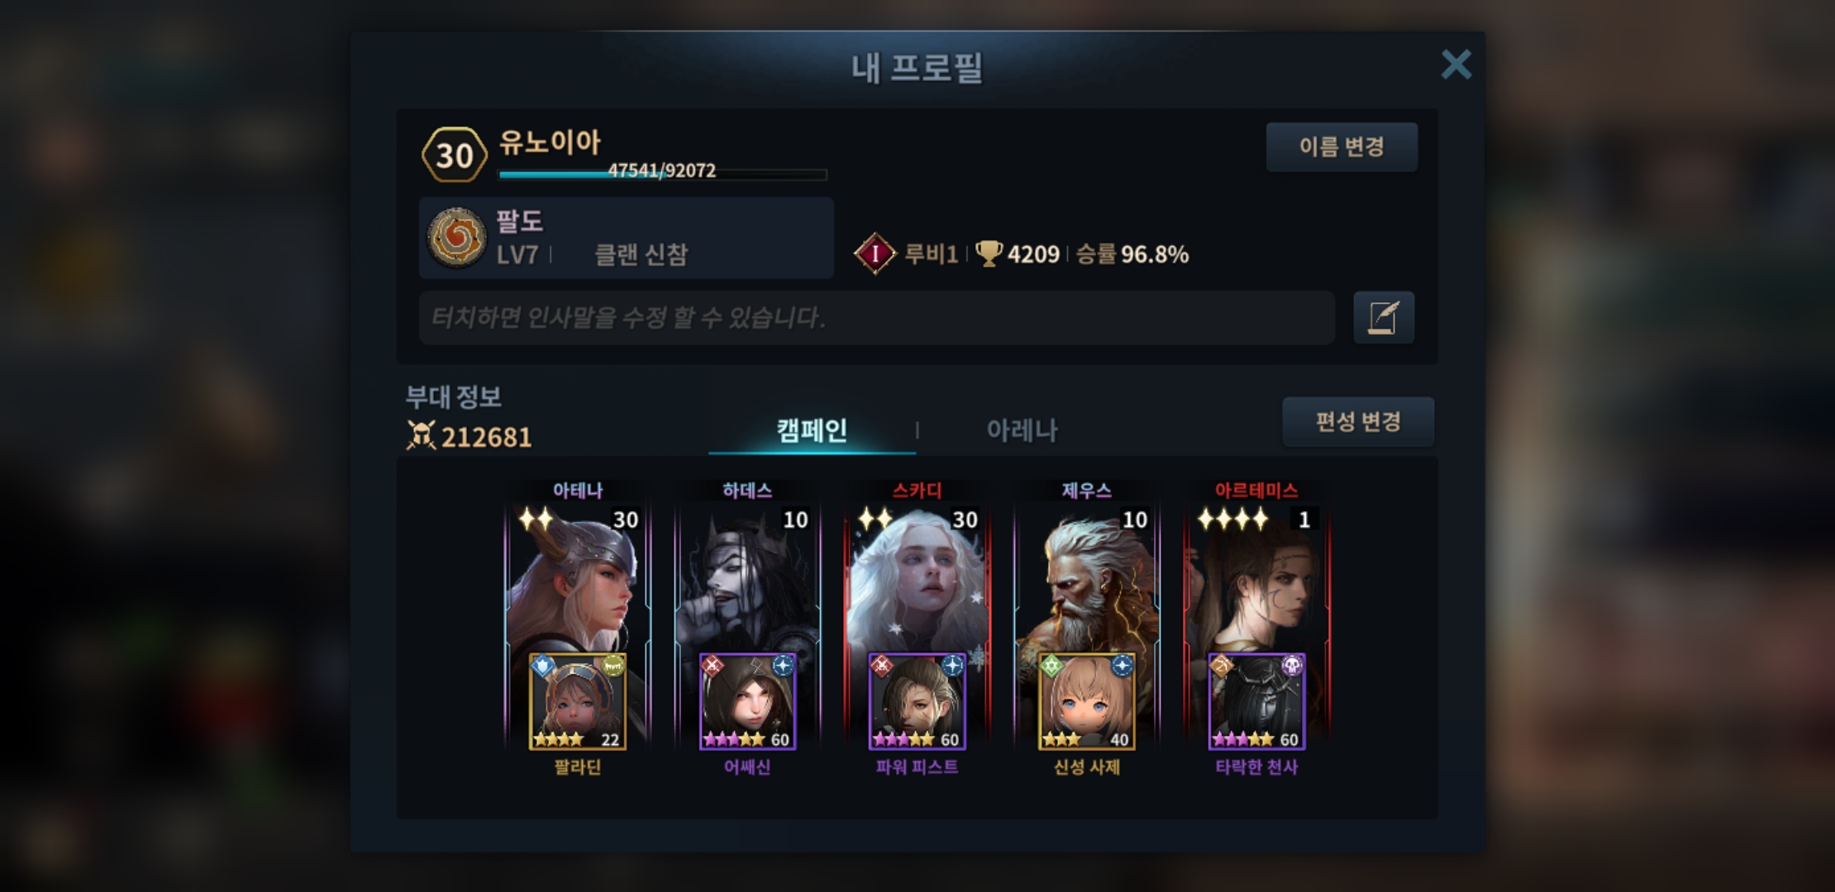
Task: Click the 이름 변경 button
Action: coord(1342,147)
